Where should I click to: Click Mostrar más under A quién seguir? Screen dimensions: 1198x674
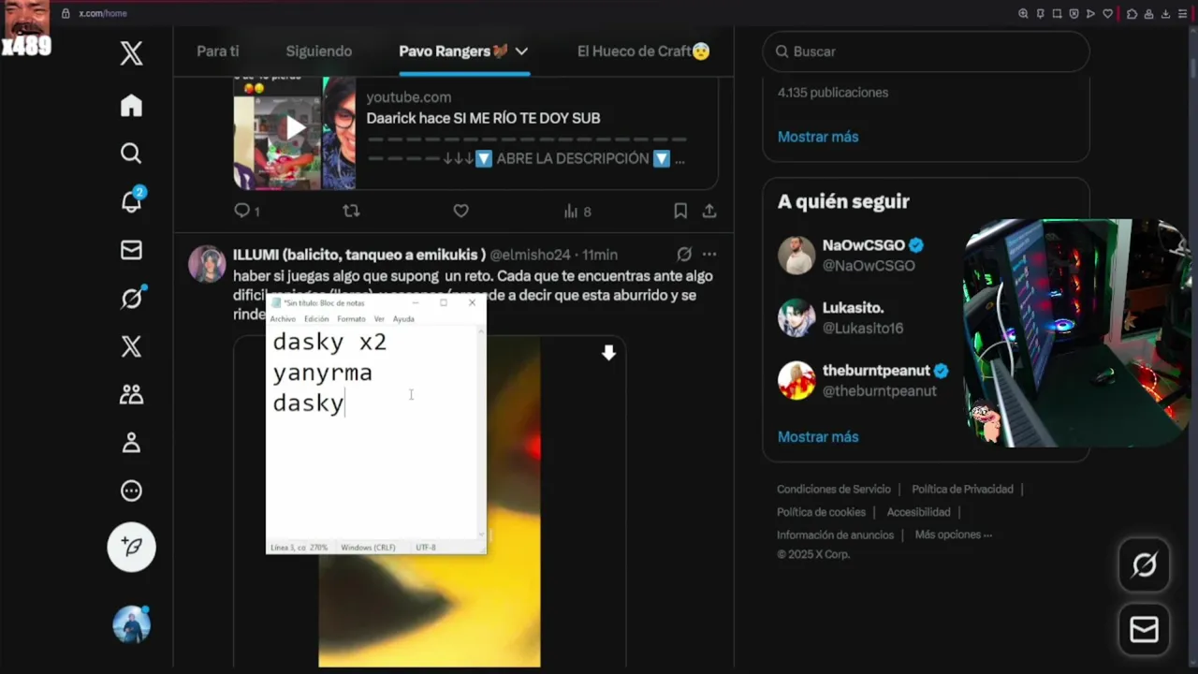click(x=818, y=437)
